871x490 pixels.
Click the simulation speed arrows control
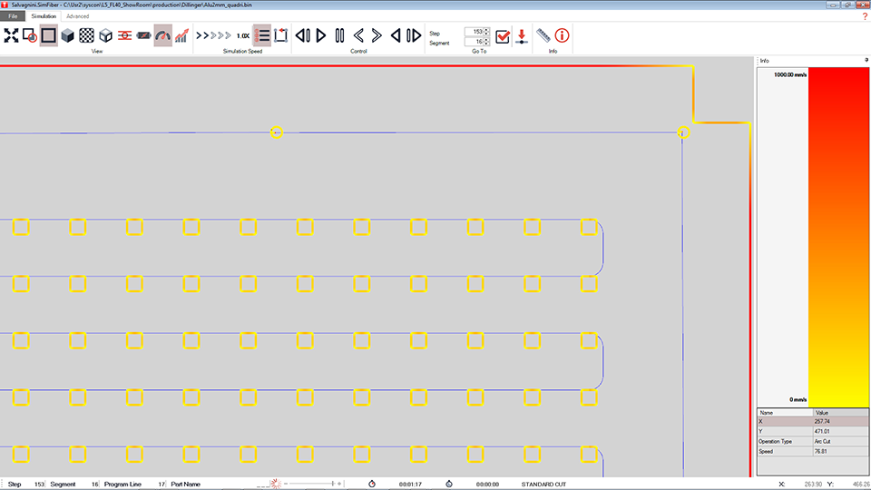(x=213, y=35)
